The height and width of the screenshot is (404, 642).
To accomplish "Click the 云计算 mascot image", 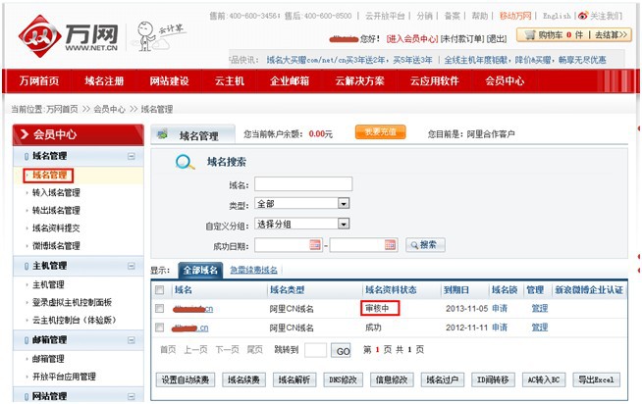I will (159, 37).
